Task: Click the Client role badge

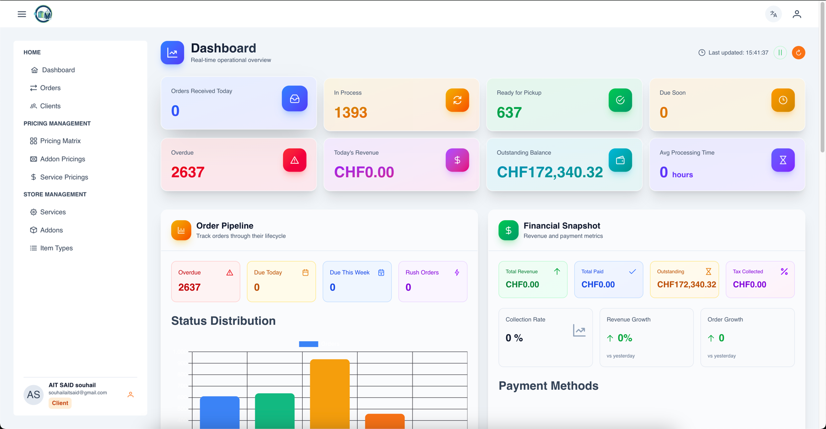Action: tap(60, 403)
